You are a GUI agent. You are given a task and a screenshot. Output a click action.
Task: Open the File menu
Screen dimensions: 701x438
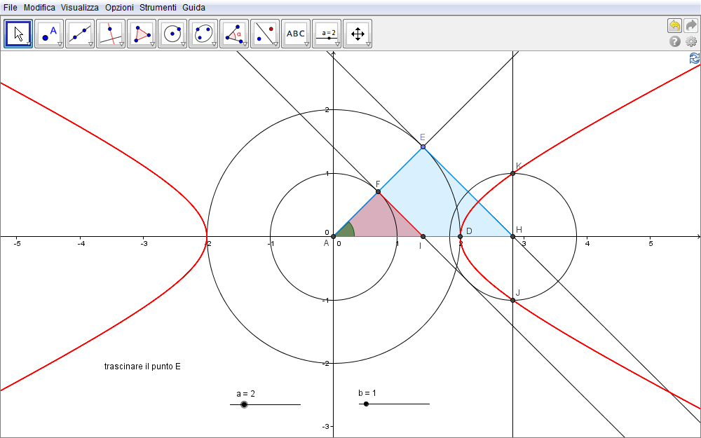(11, 7)
